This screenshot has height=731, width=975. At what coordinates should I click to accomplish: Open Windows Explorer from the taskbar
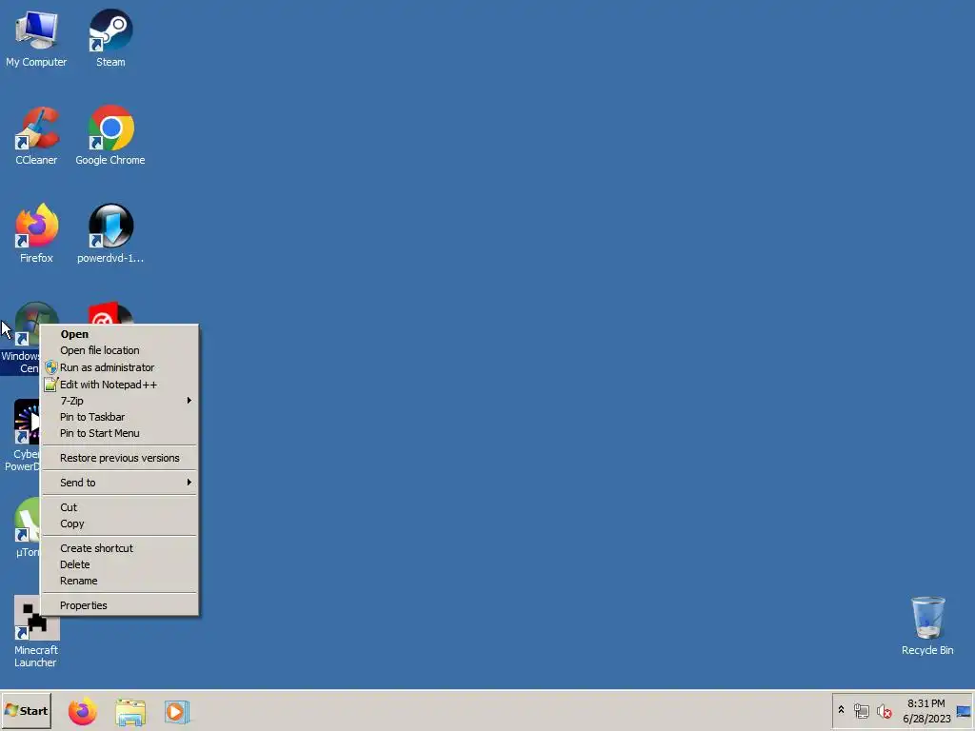coord(129,711)
